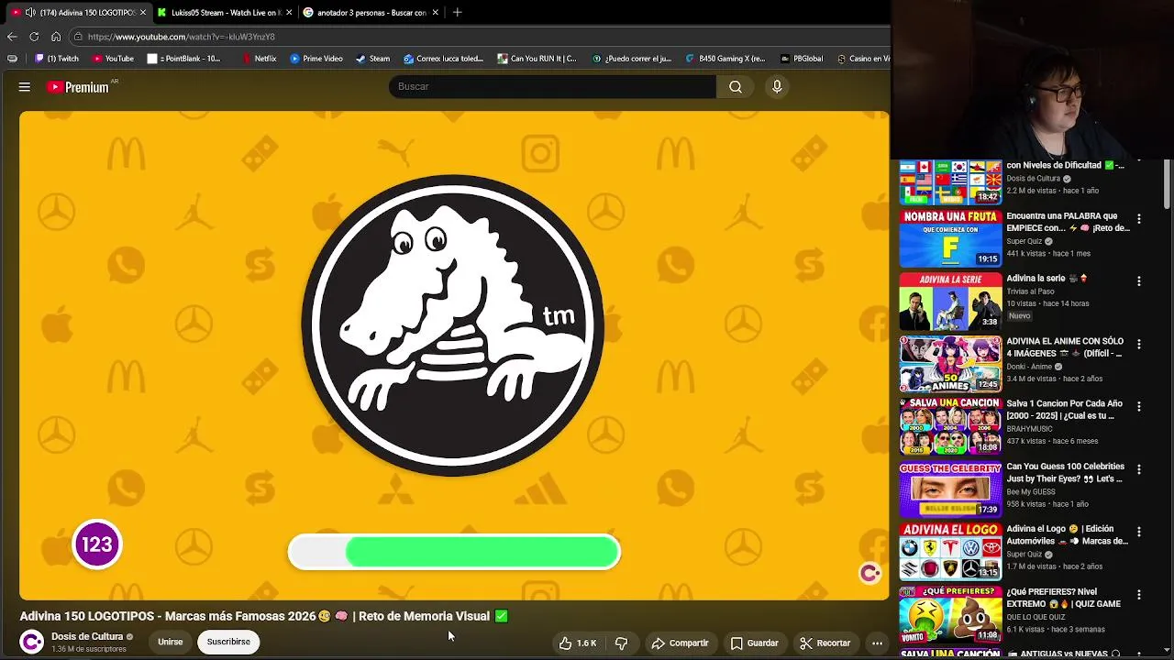Open Twitch bookmark
The image size is (1174, 660).
57,59
